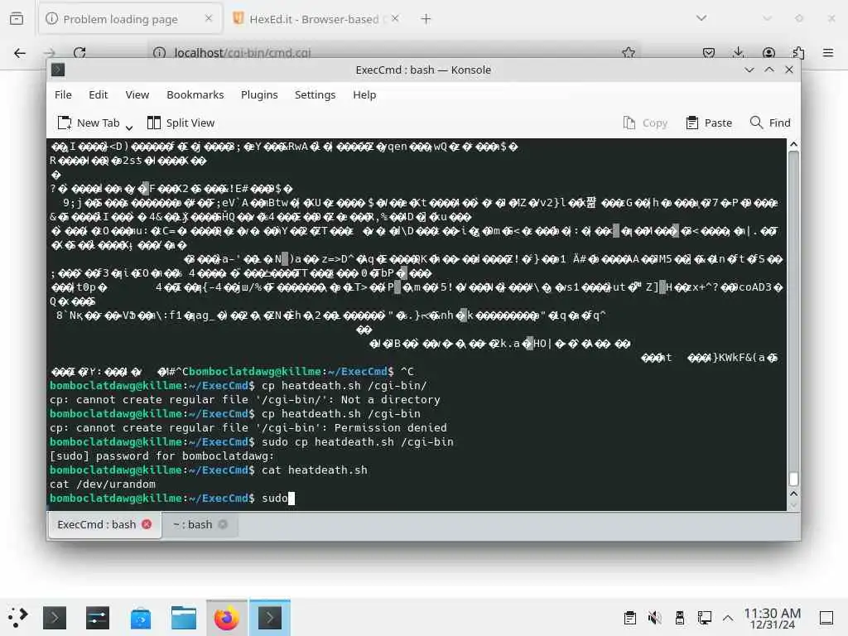This screenshot has height=636, width=848.
Task: Click the muted volume tray icon
Action: 654,618
